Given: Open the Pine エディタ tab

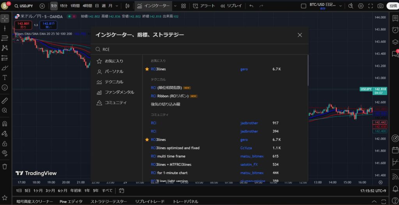Looking at the screenshot, I should pos(71,201).
